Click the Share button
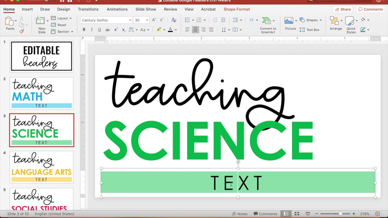Screen dimensions: 388x218 [343, 9]
